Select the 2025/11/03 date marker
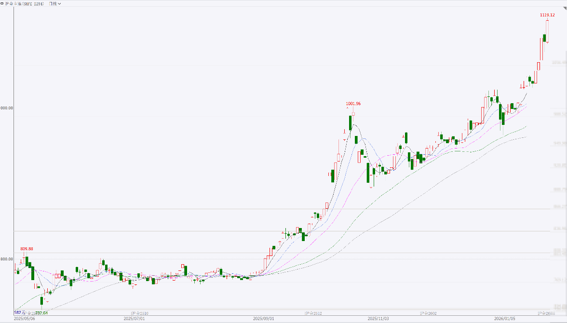Viewport: 567px width, 323px height. 378,319
